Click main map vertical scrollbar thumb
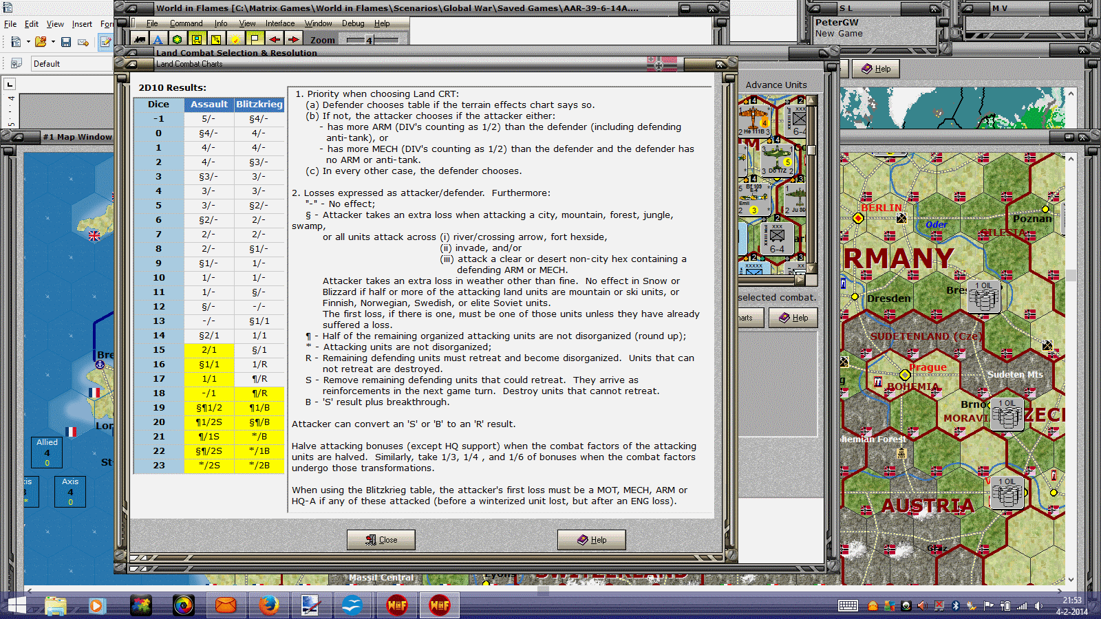Viewport: 1101px width, 619px height. coord(1071,275)
